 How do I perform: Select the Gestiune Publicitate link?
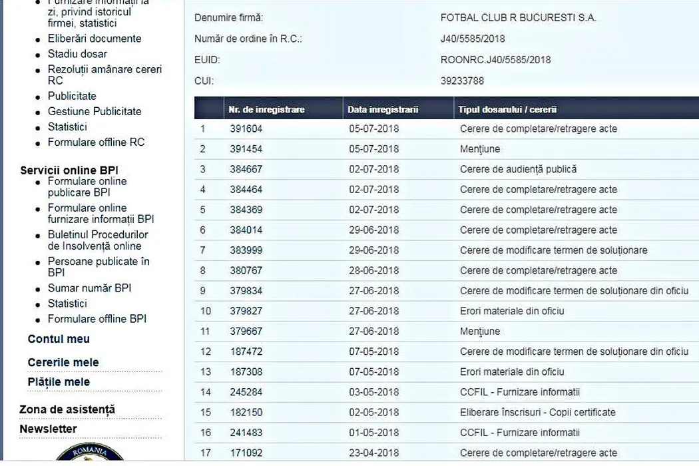pyautogui.click(x=95, y=111)
